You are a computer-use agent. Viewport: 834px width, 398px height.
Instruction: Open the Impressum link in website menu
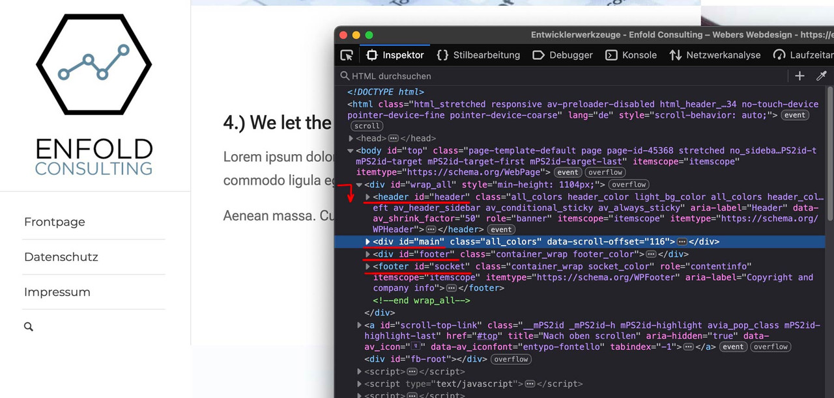[57, 292]
